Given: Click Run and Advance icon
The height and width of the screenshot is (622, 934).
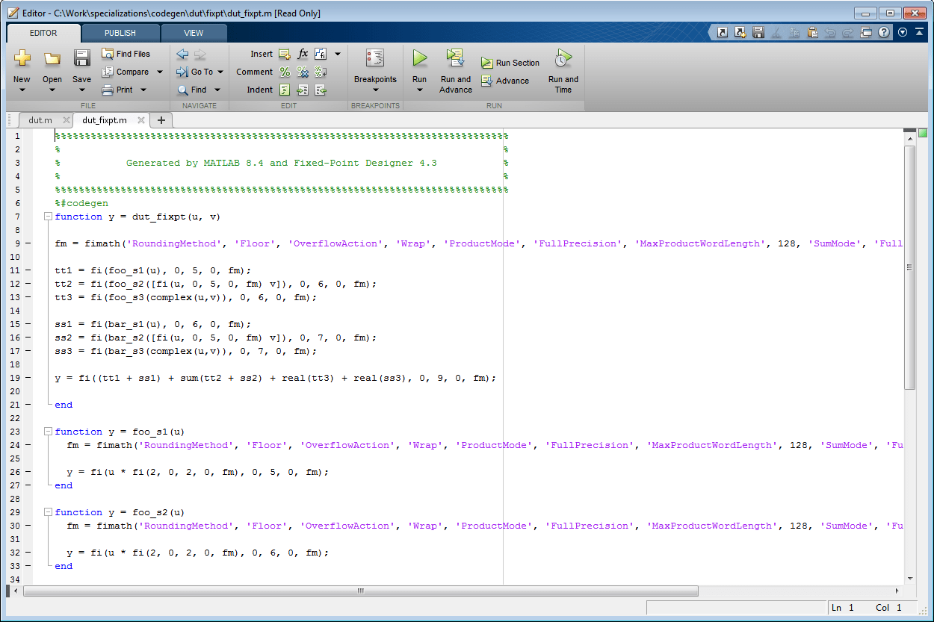Looking at the screenshot, I should 455,58.
